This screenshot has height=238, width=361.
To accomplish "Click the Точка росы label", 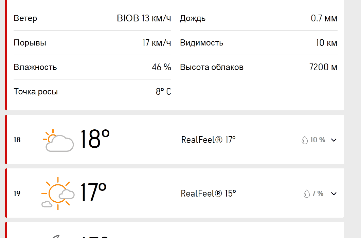I will [36, 92].
